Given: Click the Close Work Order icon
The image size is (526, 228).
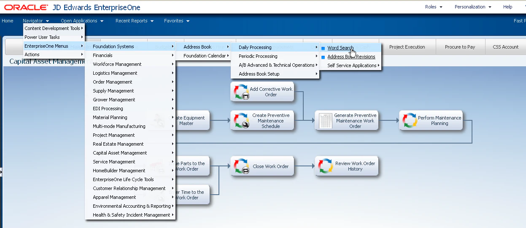Looking at the screenshot, I should tap(242, 166).
